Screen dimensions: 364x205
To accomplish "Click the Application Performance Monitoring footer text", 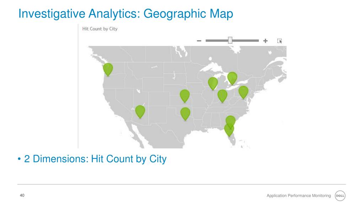I will [x=299, y=195].
